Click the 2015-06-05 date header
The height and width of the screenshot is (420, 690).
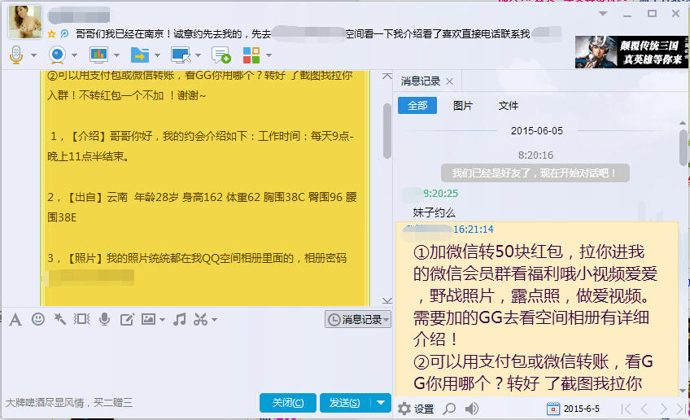[x=537, y=131]
